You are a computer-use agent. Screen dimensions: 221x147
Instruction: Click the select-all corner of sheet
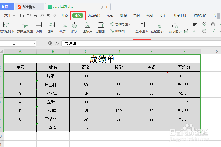pyautogui.click(x=2, y=52)
